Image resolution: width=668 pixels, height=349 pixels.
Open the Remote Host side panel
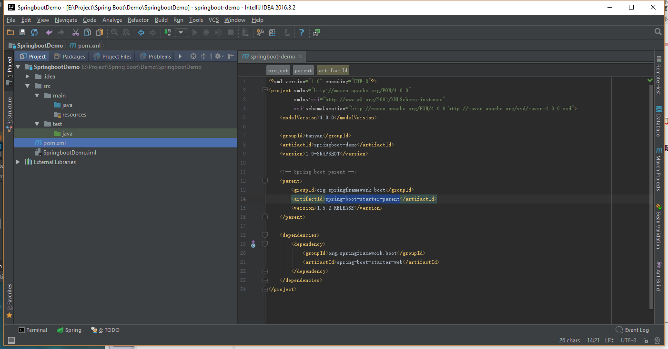(659, 75)
